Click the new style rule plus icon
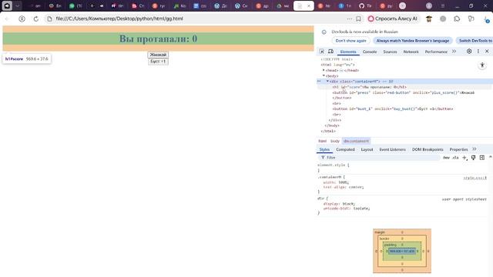Screen dimensions: 493x277 coord(464,158)
